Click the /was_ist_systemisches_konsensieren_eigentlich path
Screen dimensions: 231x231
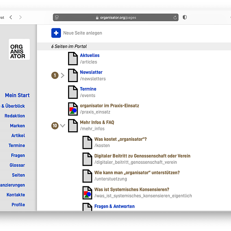pos(143,196)
